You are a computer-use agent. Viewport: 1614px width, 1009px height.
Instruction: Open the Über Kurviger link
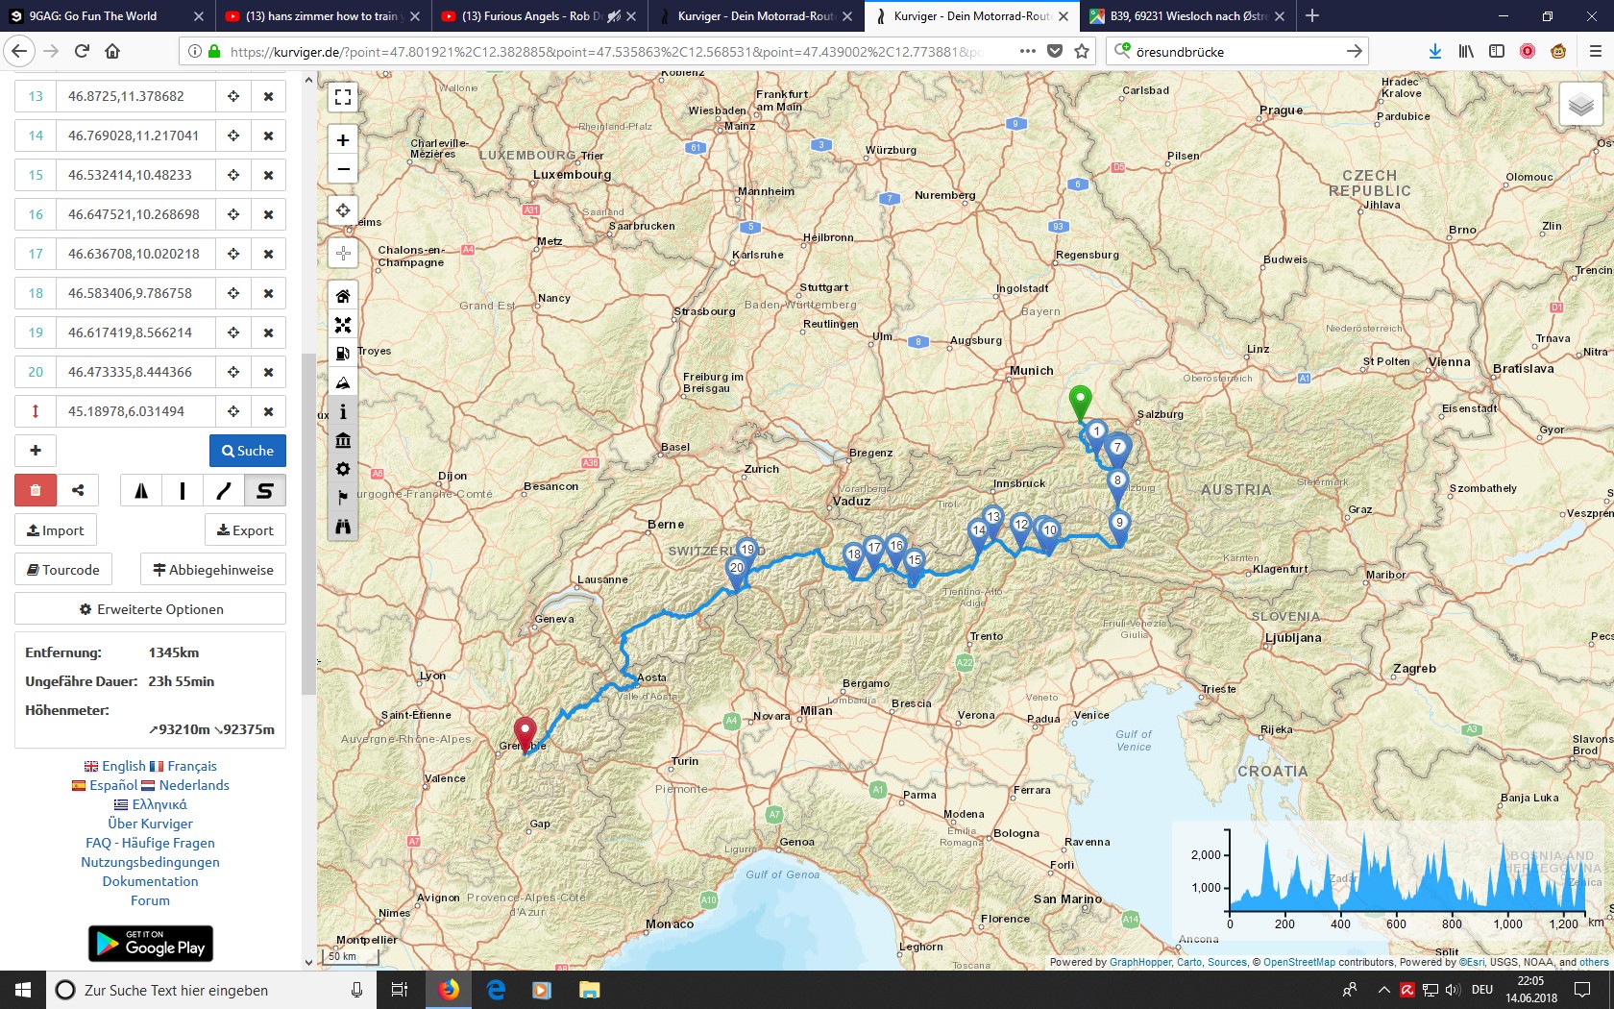151,824
